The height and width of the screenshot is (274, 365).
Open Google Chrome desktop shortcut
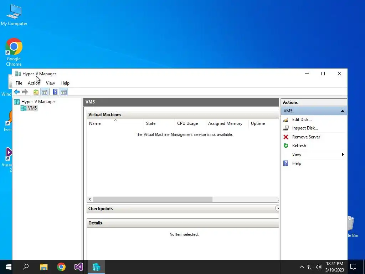[x=14, y=52]
